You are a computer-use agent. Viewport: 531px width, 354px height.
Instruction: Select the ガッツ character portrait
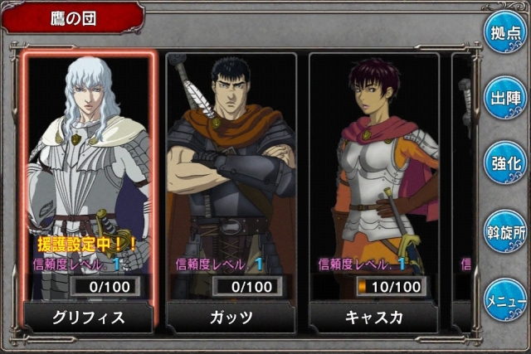[231, 176]
